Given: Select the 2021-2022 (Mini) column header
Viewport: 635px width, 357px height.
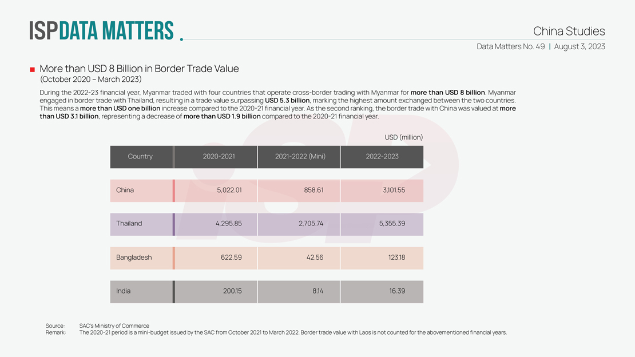Looking at the screenshot, I should coord(300,157).
